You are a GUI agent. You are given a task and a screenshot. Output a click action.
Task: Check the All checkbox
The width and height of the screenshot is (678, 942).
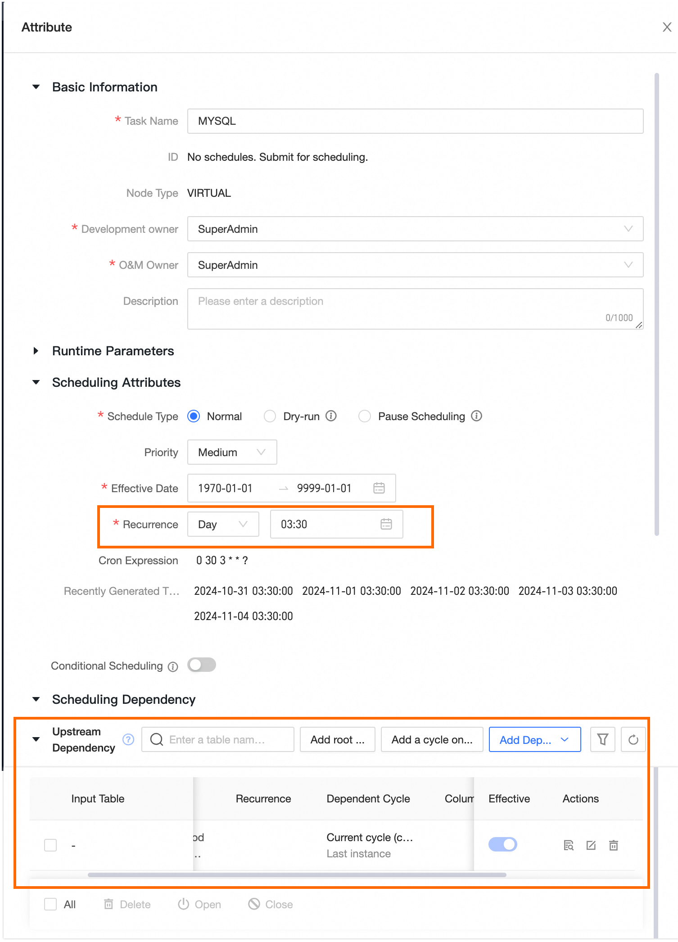coord(50,904)
